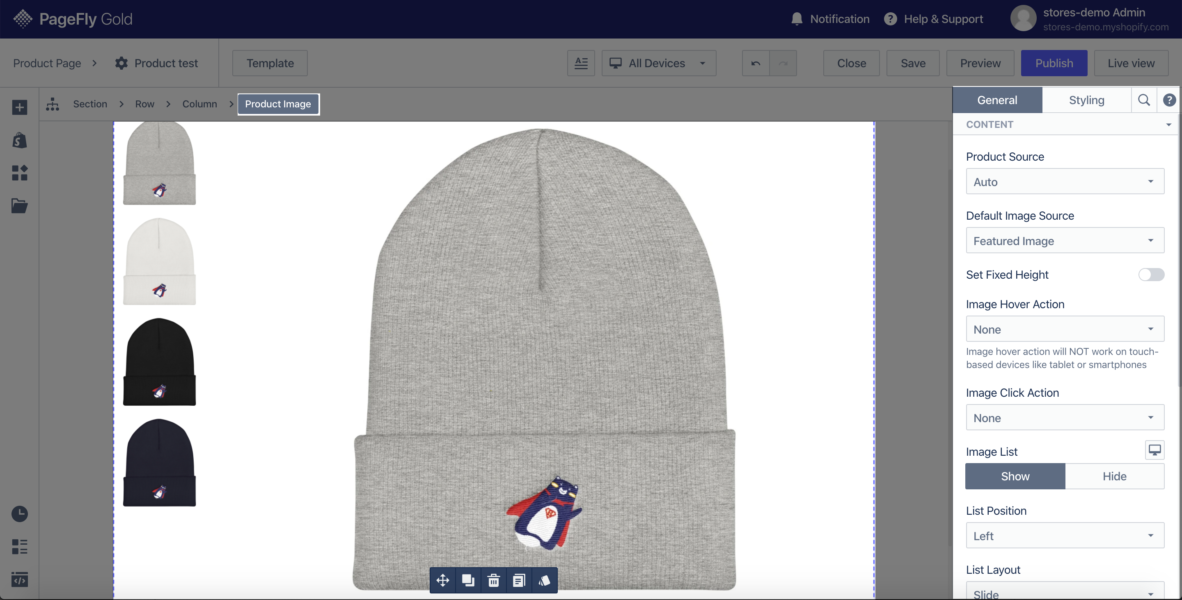Go to the Product Page link
This screenshot has height=600, width=1182.
click(47, 63)
